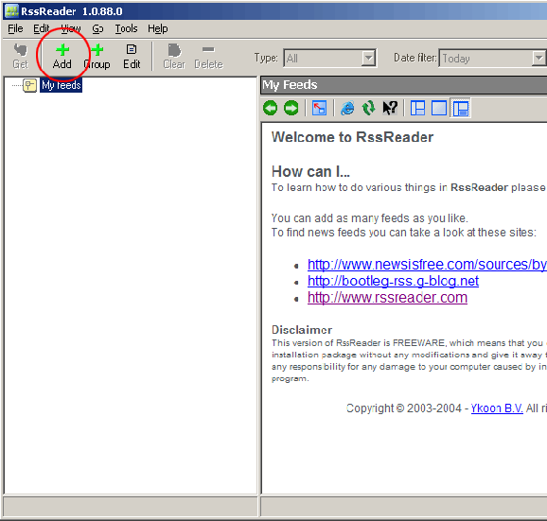The width and height of the screenshot is (547, 521).
Task: Select My feeds tree node
Action: pos(62,85)
